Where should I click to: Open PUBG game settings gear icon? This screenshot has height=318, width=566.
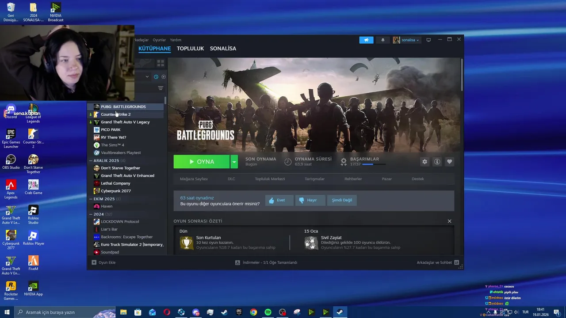click(x=424, y=162)
